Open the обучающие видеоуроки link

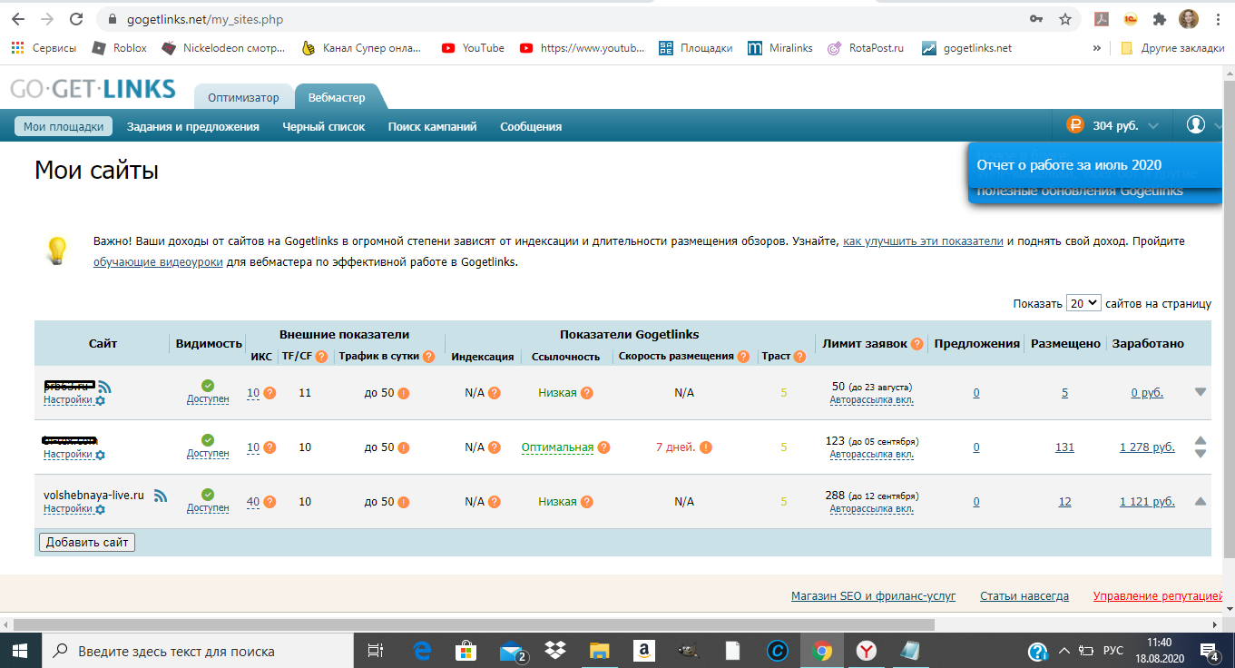(158, 262)
